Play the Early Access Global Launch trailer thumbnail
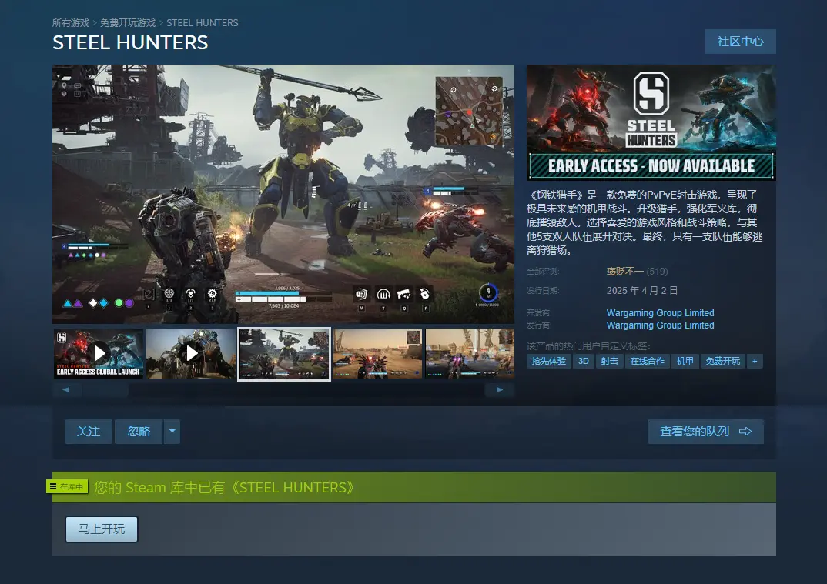Screen dimensions: 827x584 (x=99, y=353)
